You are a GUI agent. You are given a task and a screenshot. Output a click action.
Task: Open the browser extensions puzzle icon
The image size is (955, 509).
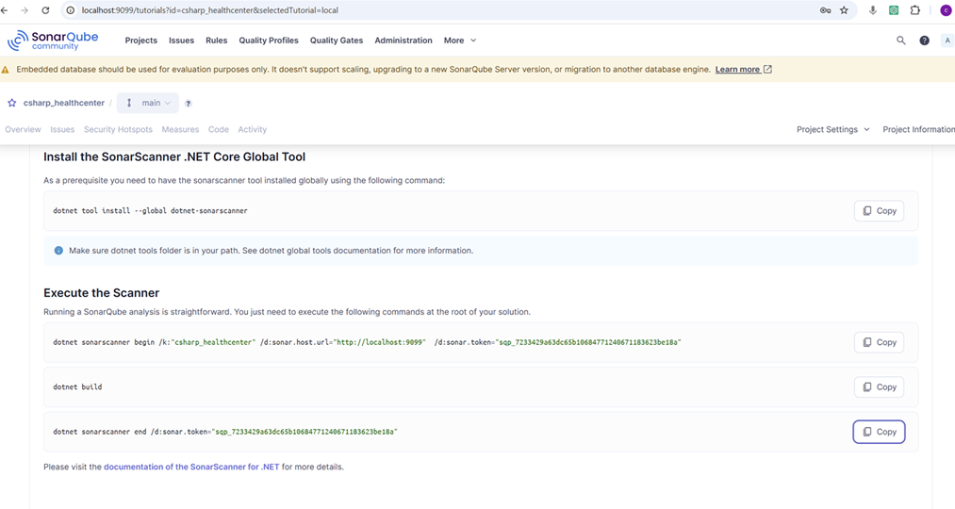914,10
